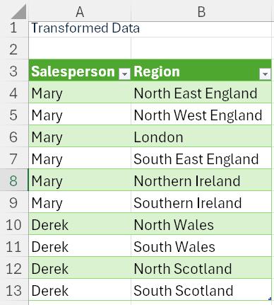Open the Region column filter dropdown
The image size is (274, 305).
[x=265, y=74]
